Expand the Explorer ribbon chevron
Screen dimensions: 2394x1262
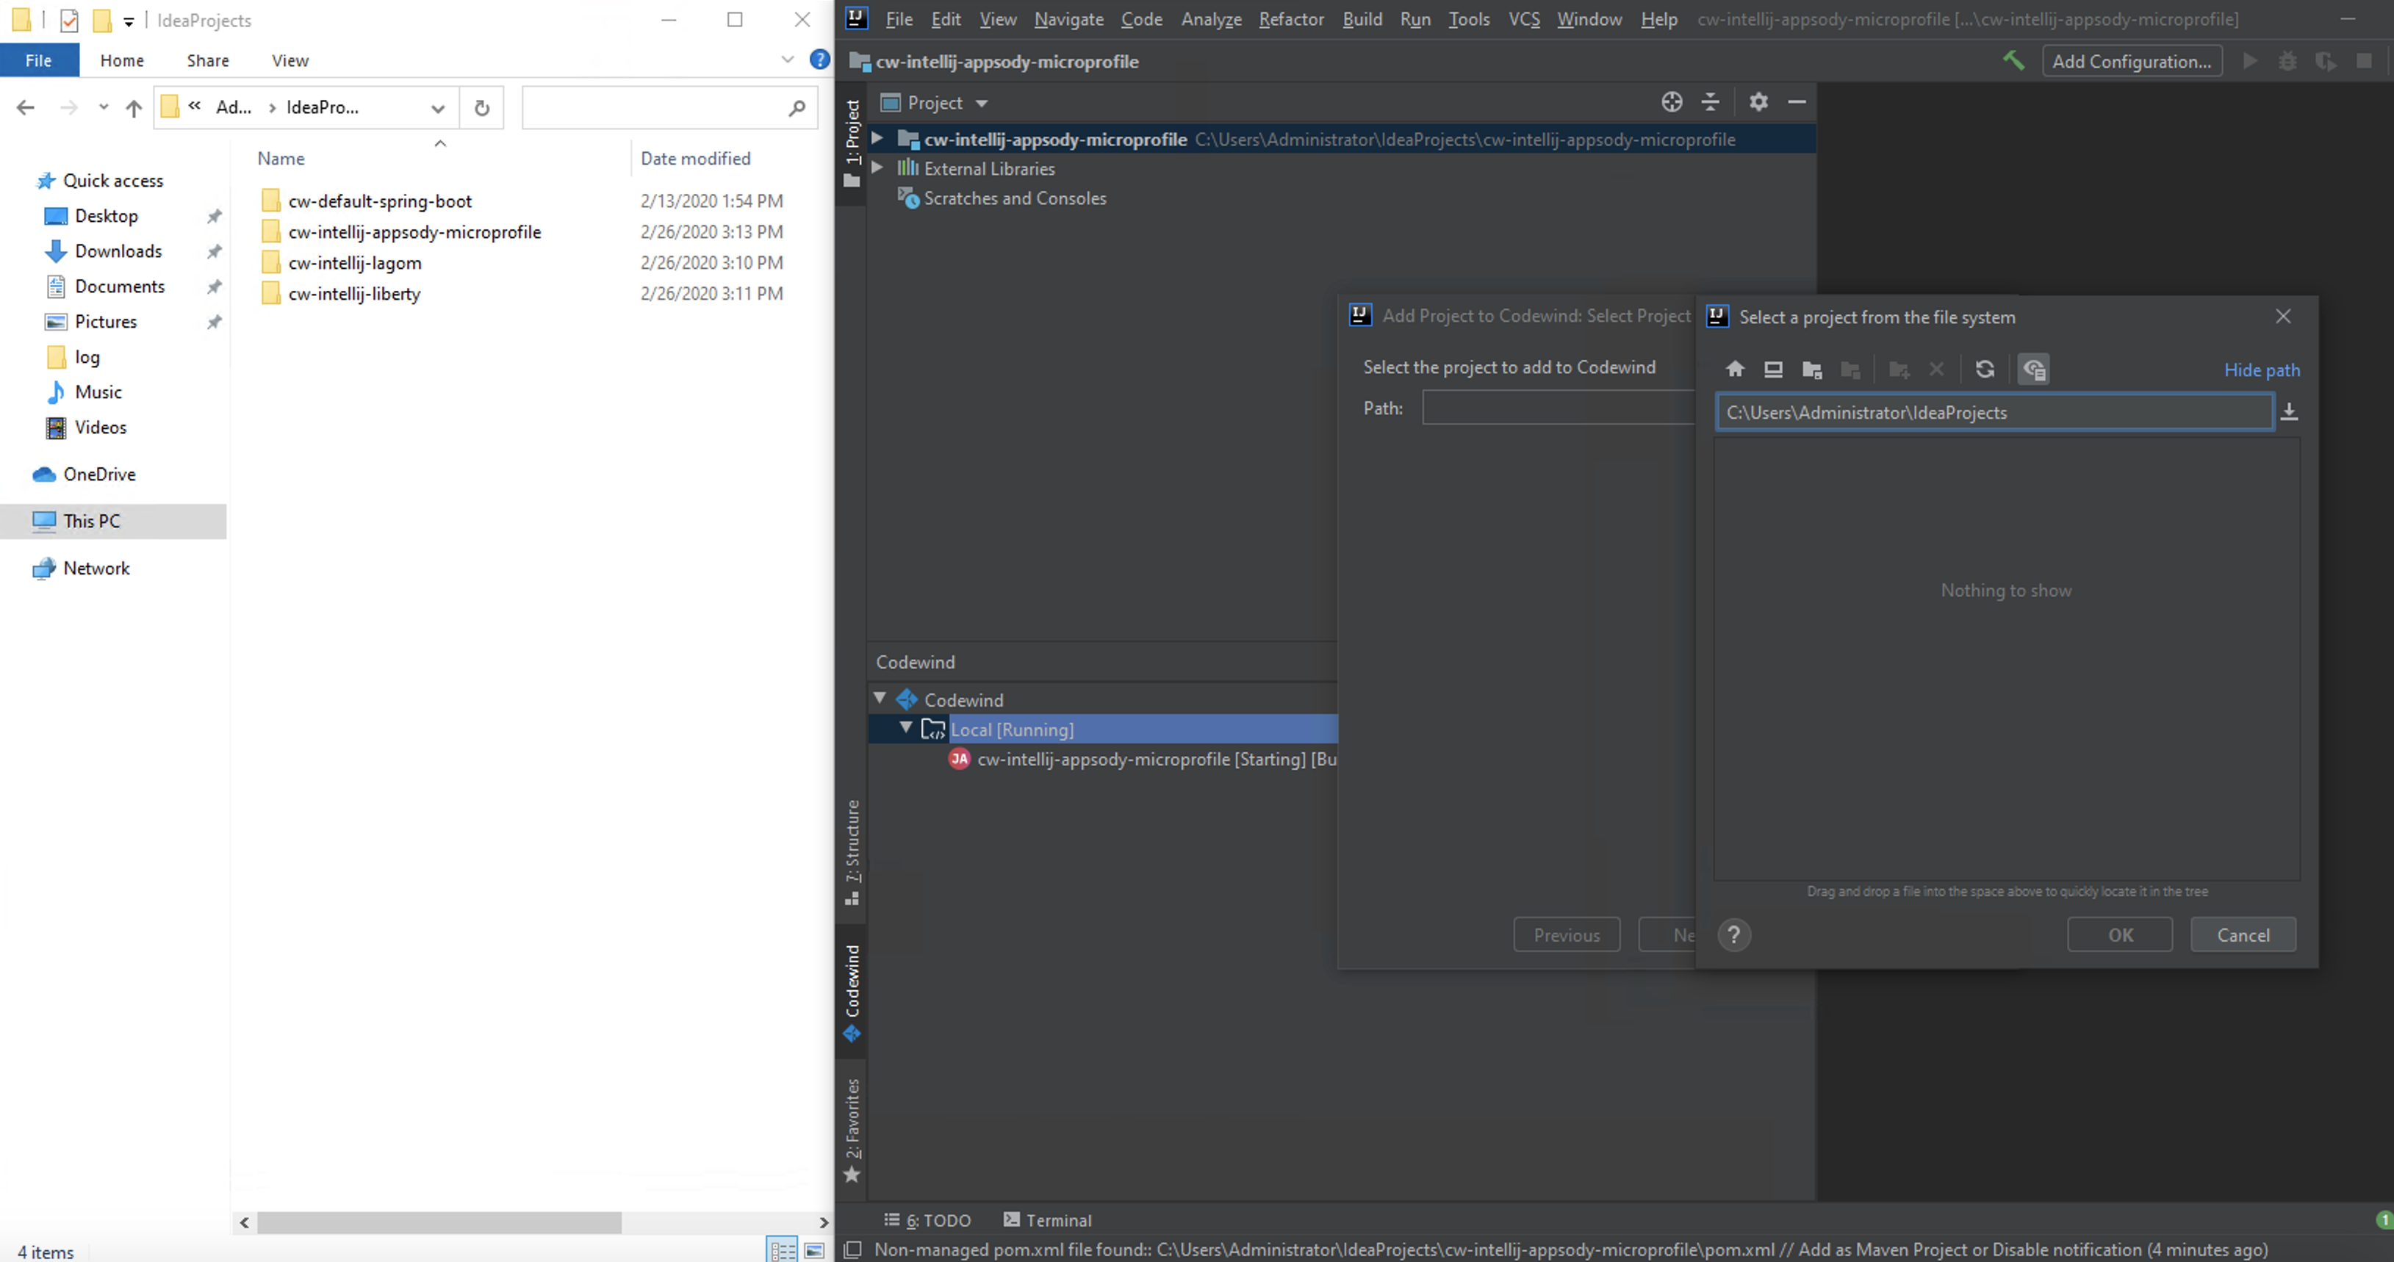pos(787,60)
